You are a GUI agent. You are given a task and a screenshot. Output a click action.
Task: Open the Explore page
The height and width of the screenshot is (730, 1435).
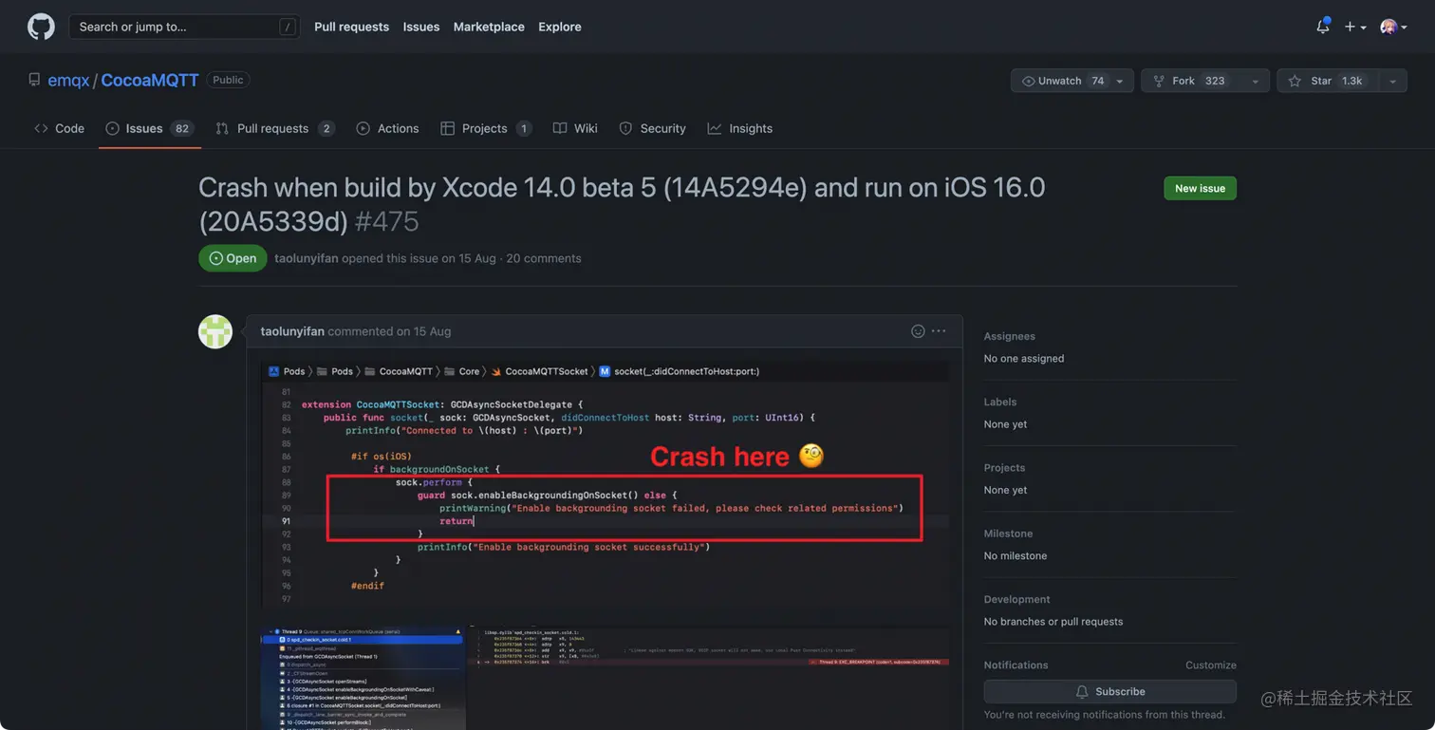pyautogui.click(x=560, y=27)
